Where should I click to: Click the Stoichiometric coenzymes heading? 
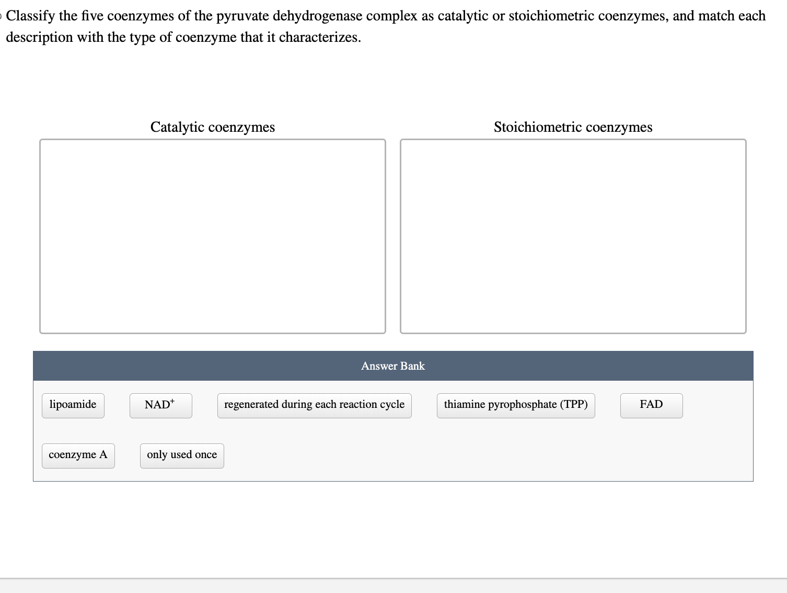click(x=573, y=127)
